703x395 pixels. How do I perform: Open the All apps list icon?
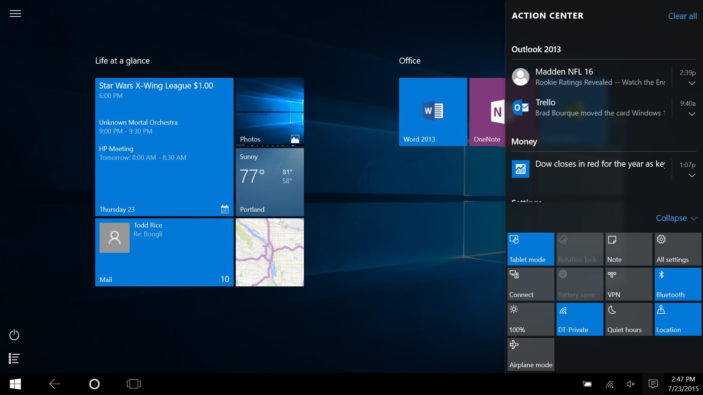14,358
